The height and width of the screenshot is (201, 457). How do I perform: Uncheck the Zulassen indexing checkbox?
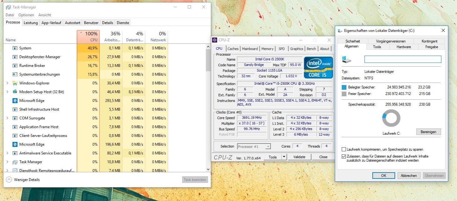pyautogui.click(x=344, y=156)
